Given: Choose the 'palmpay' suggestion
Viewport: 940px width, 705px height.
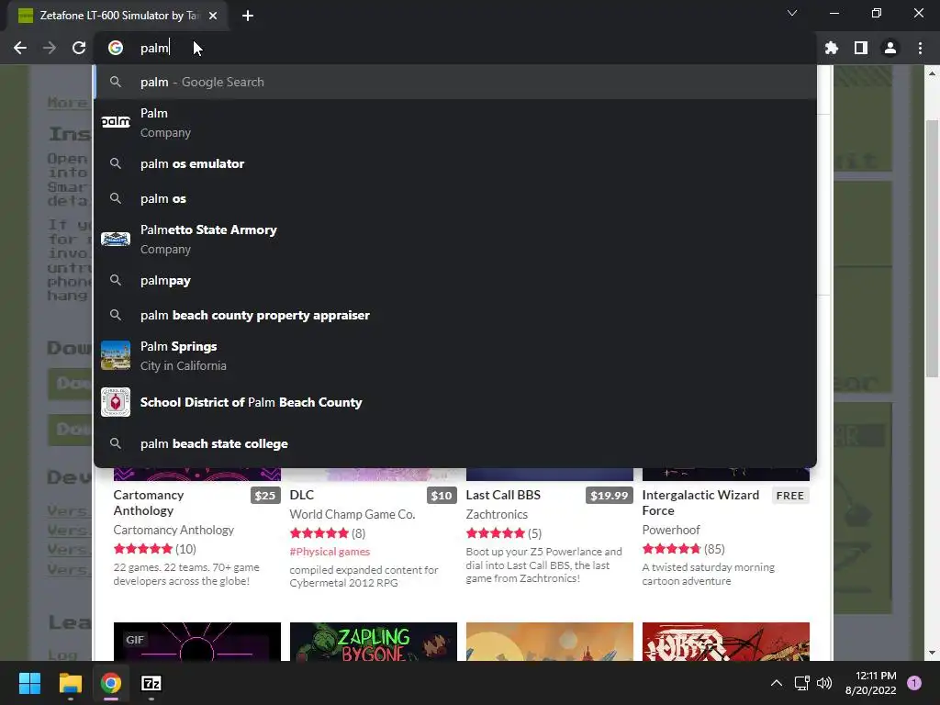Looking at the screenshot, I should tap(455, 281).
